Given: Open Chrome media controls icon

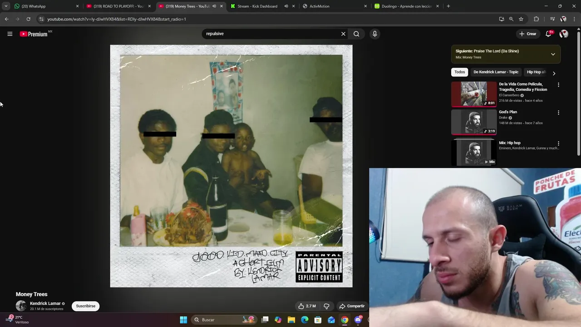Looking at the screenshot, I should (552, 19).
